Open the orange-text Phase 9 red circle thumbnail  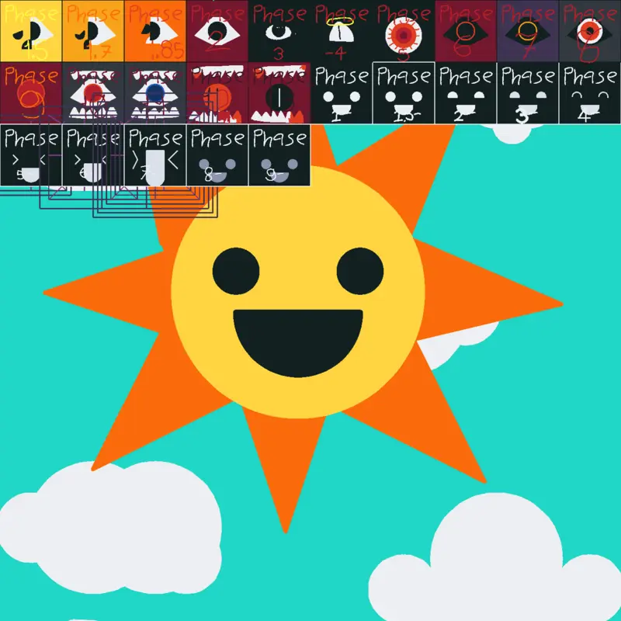tap(31, 93)
